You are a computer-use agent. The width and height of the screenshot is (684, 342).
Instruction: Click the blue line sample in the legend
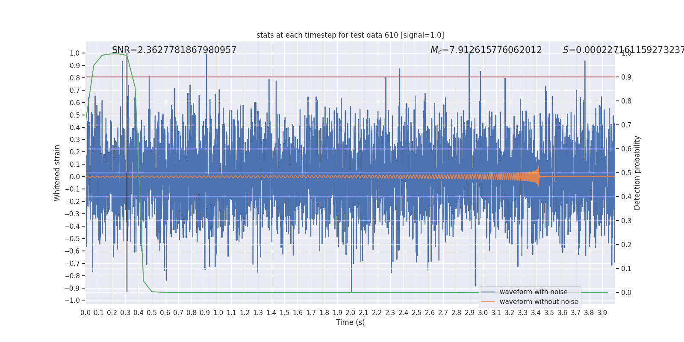coord(488,292)
